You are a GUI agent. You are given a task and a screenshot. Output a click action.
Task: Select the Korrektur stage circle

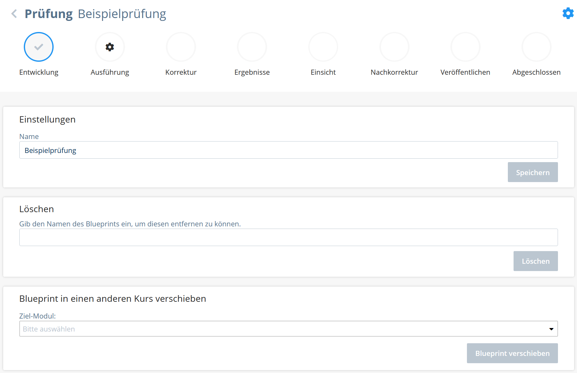(181, 47)
